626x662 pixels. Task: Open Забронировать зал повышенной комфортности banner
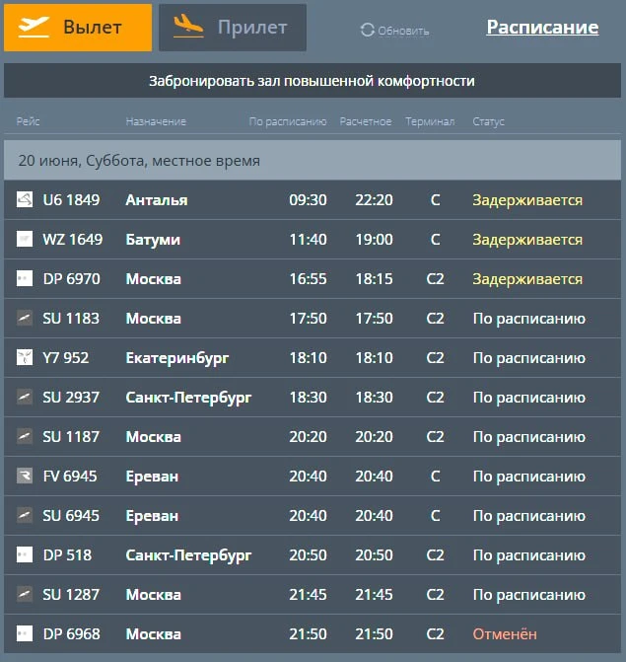tap(313, 81)
